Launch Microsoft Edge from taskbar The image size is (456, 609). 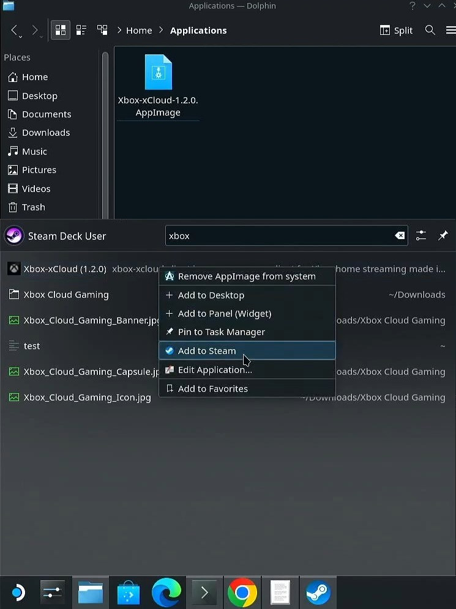(x=166, y=592)
